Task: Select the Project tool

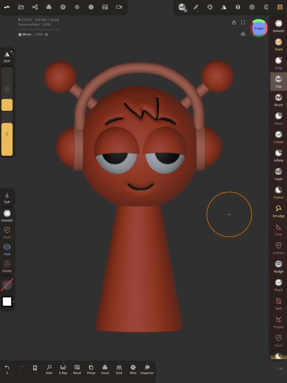Action: (278, 322)
